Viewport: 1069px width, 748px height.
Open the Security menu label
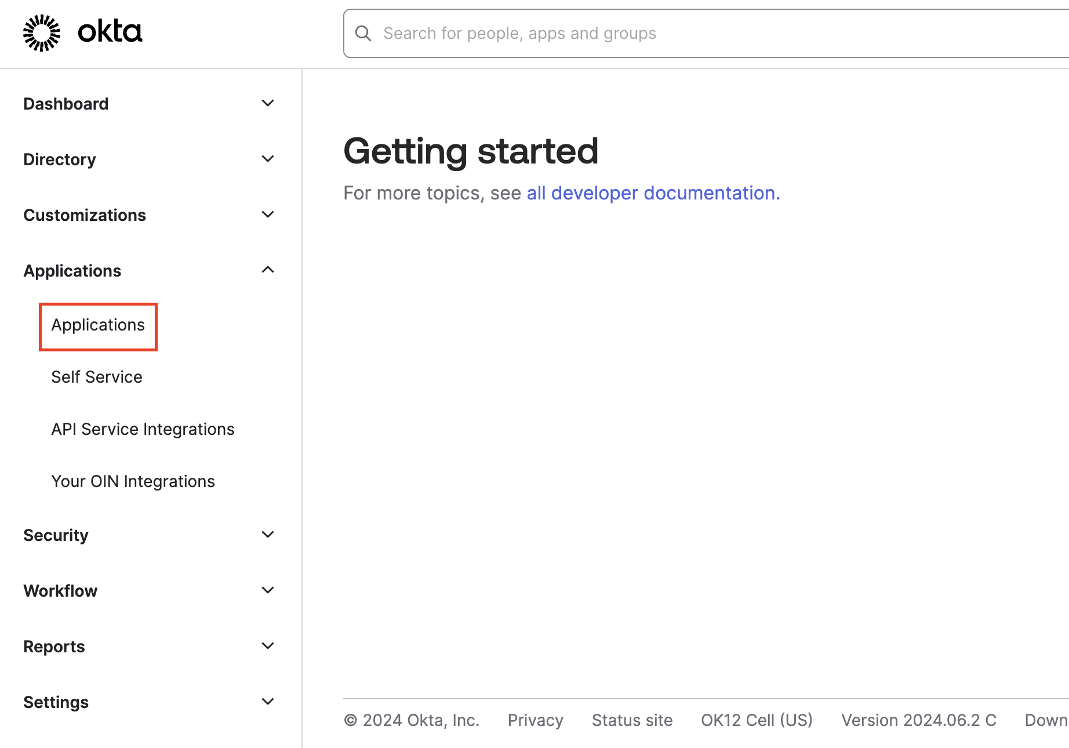(56, 535)
